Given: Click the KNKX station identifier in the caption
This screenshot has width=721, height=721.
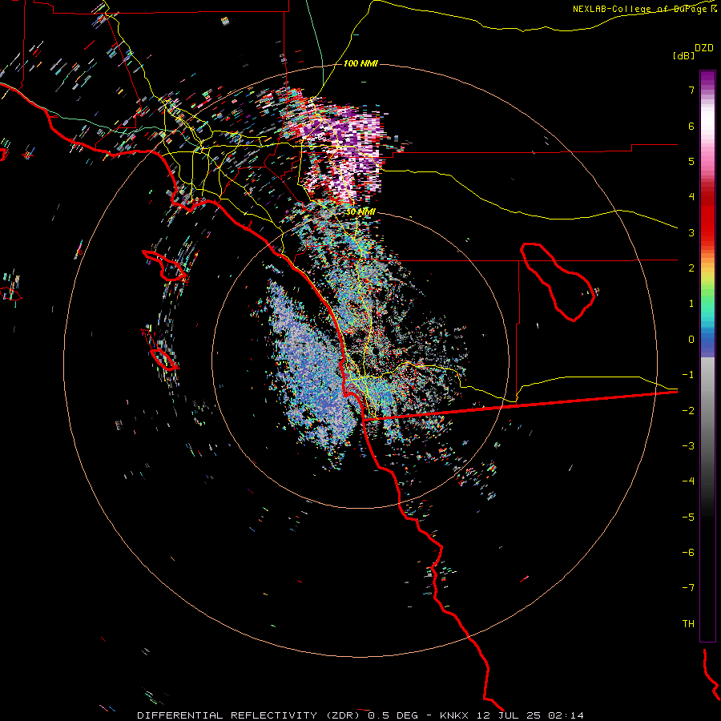Looking at the screenshot, I should point(454,715).
